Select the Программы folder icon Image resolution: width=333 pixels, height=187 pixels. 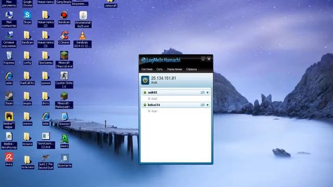tap(45, 58)
